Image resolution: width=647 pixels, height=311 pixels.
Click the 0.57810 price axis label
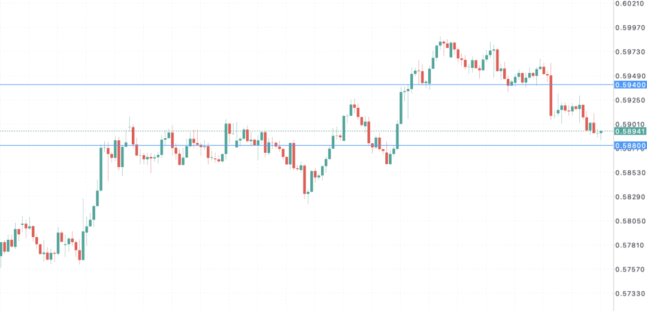point(630,246)
